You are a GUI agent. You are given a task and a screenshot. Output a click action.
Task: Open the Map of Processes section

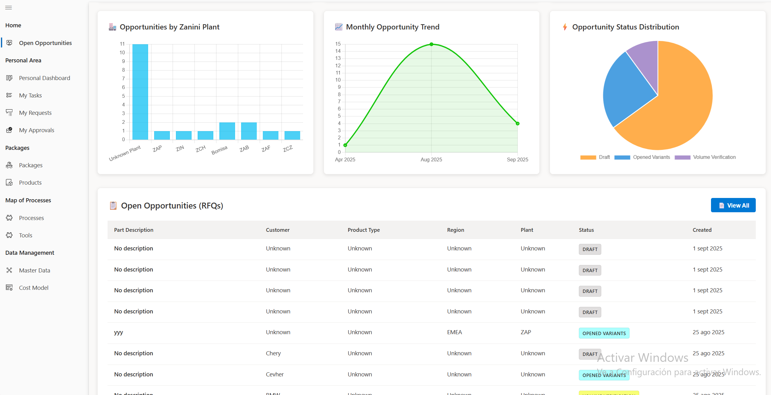click(28, 200)
